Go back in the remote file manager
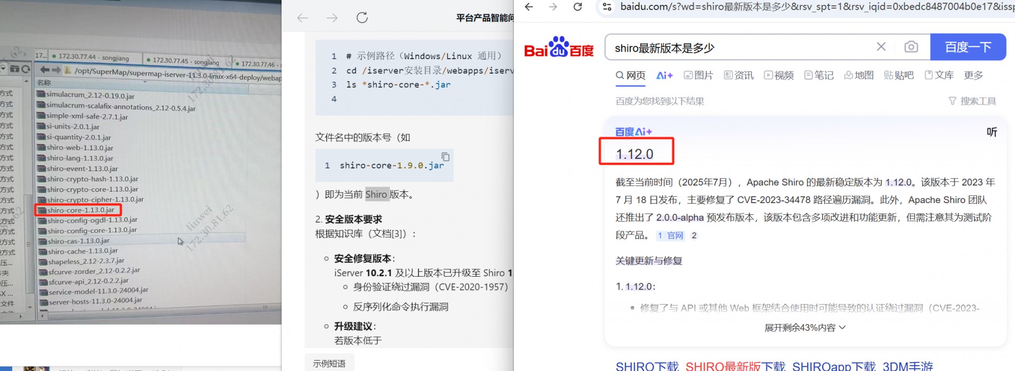 pos(45,70)
